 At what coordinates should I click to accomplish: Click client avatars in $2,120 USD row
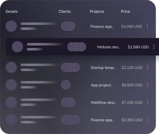[70, 67]
